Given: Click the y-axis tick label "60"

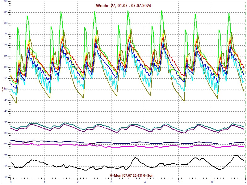Looking at the screenshot, I should click(x=6, y=67).
